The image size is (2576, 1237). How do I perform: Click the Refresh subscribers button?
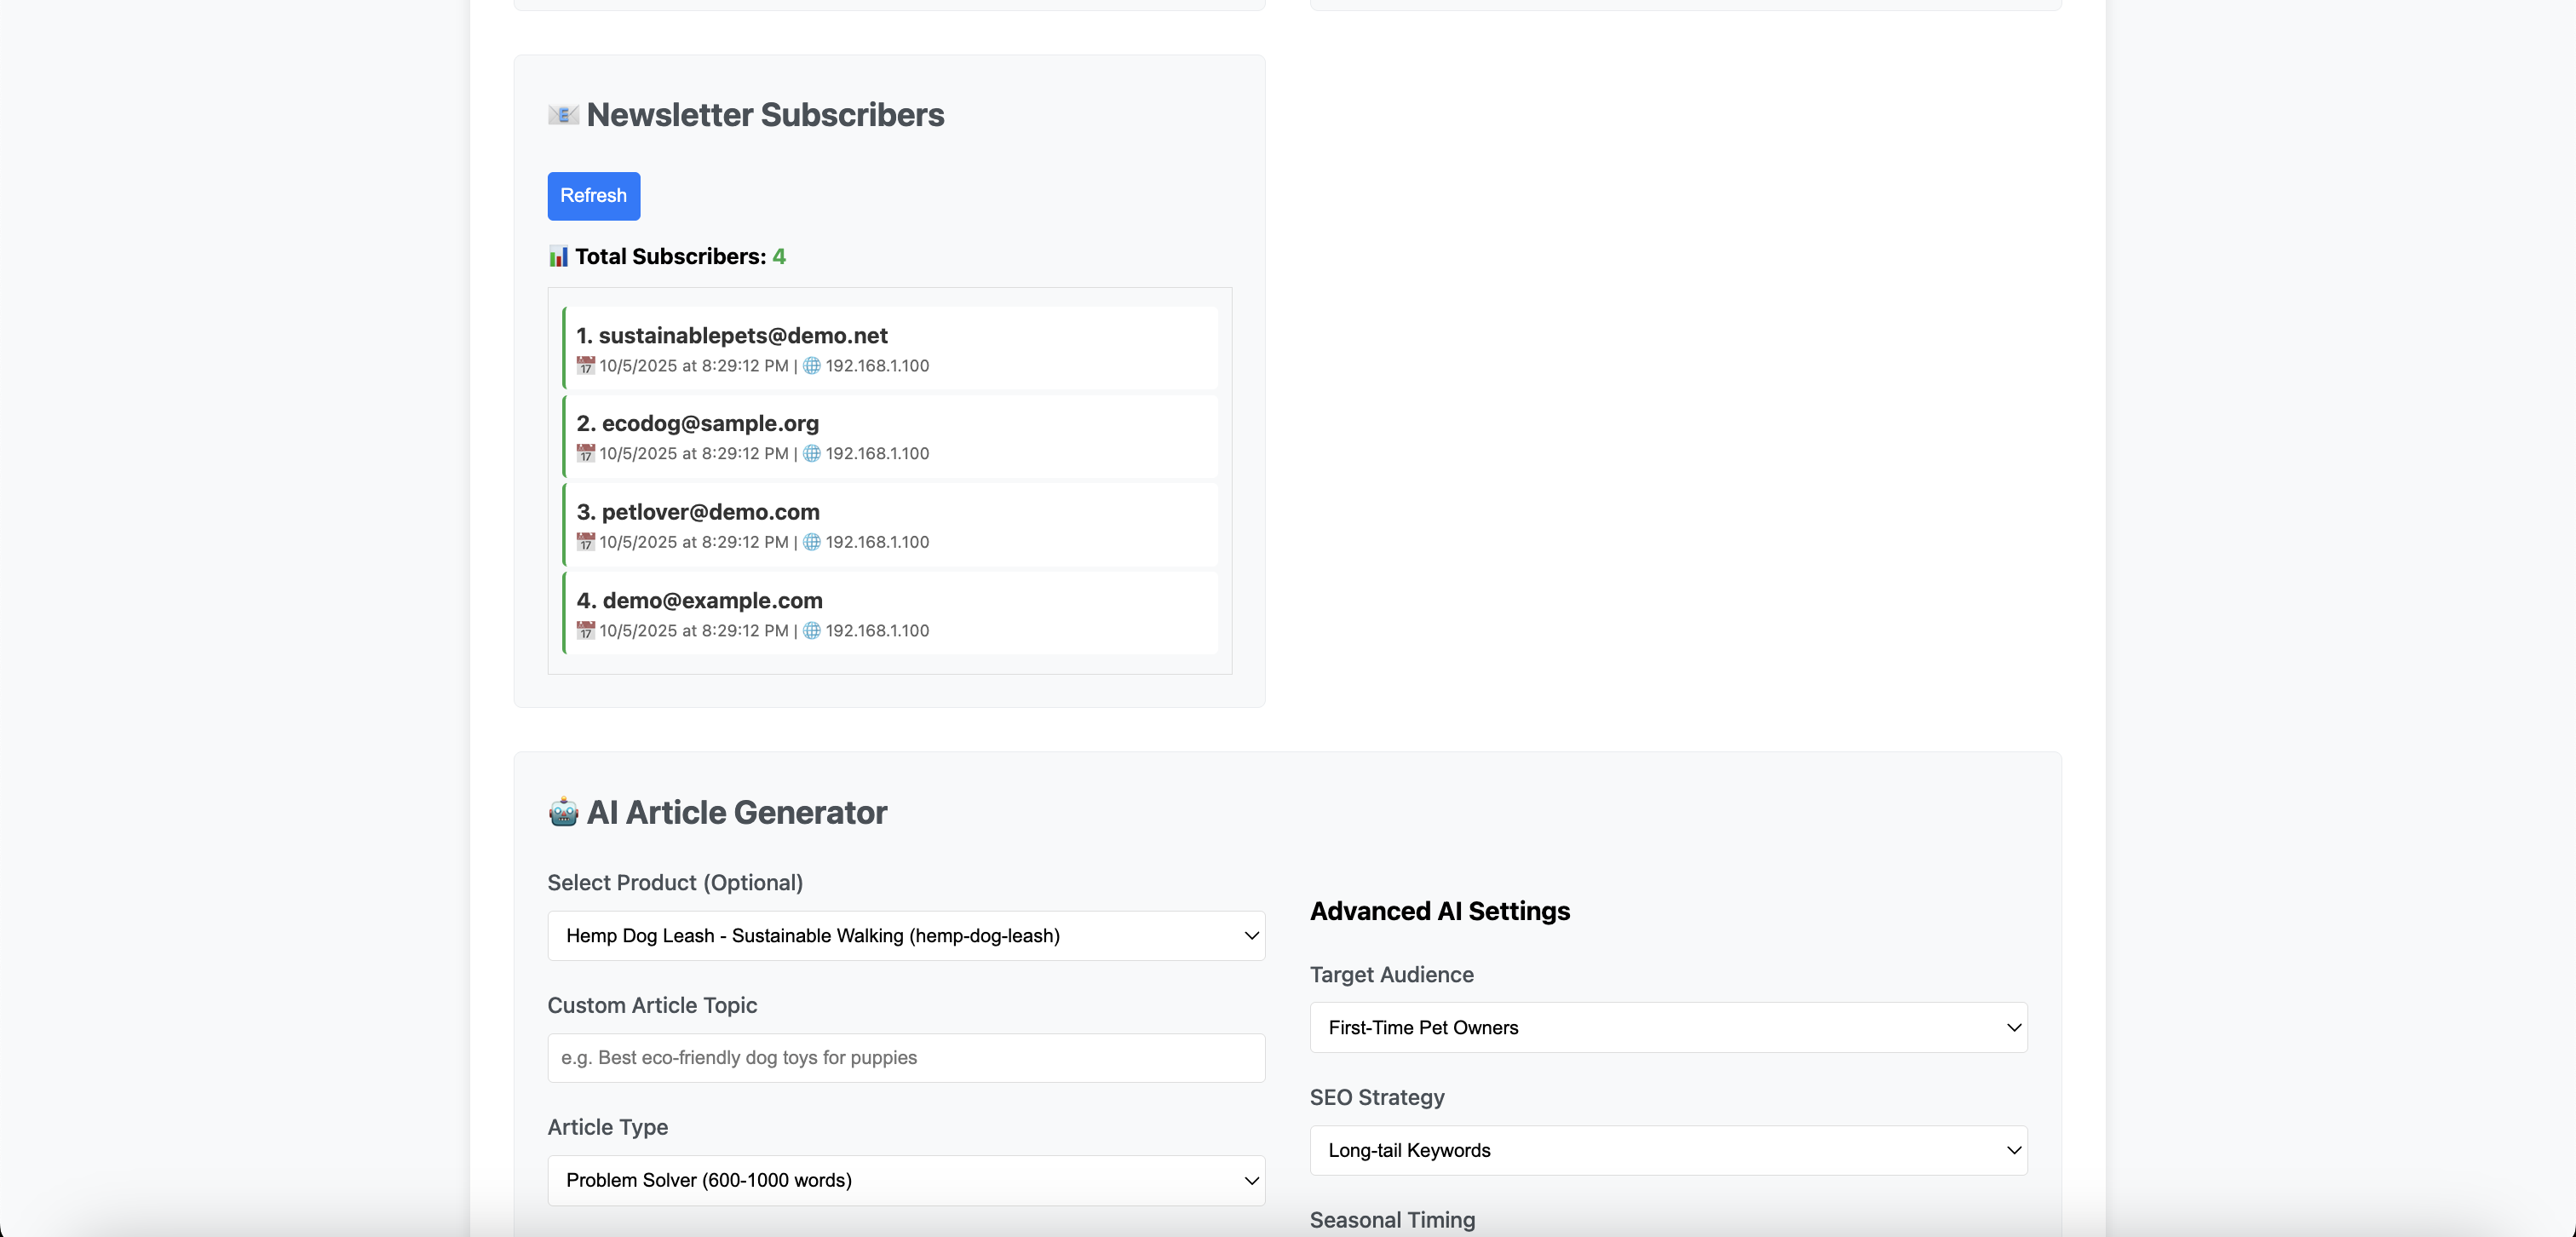pyautogui.click(x=593, y=196)
